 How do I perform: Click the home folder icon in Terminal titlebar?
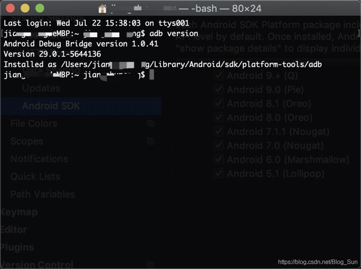pyautogui.click(x=102, y=8)
